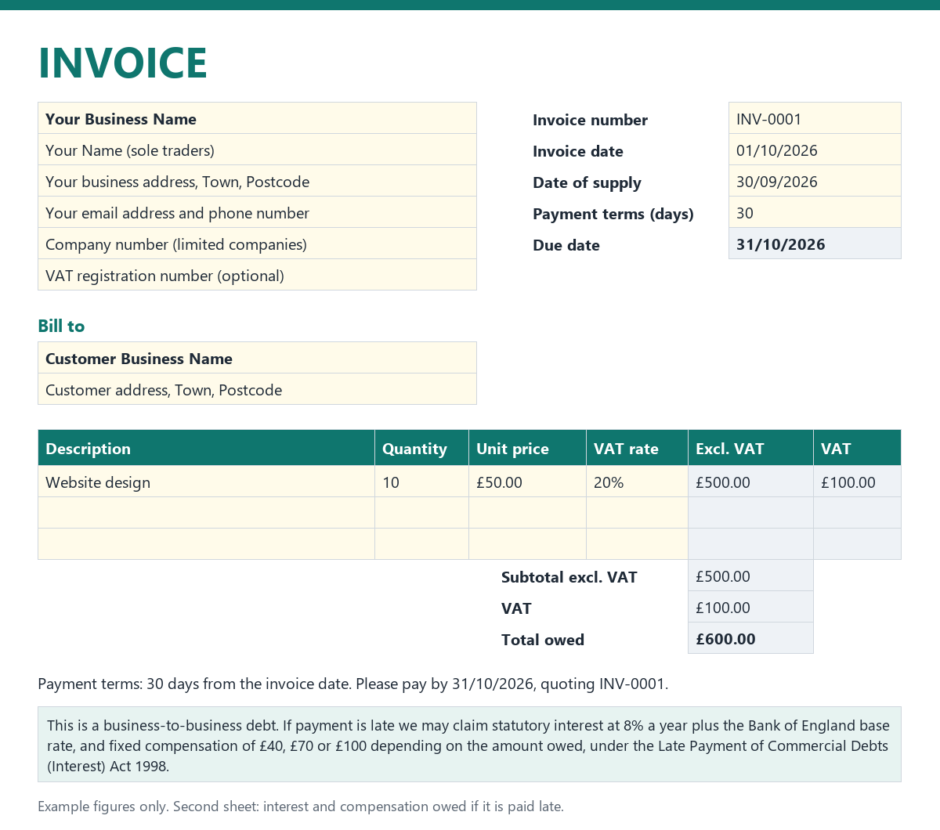The width and height of the screenshot is (940, 830).
Task: Click the 'Total owed' label
Action: [x=543, y=640]
